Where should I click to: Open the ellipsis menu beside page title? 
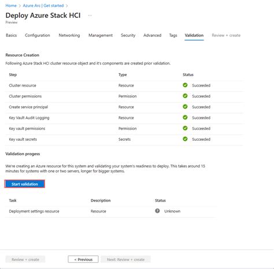pyautogui.click(x=90, y=16)
